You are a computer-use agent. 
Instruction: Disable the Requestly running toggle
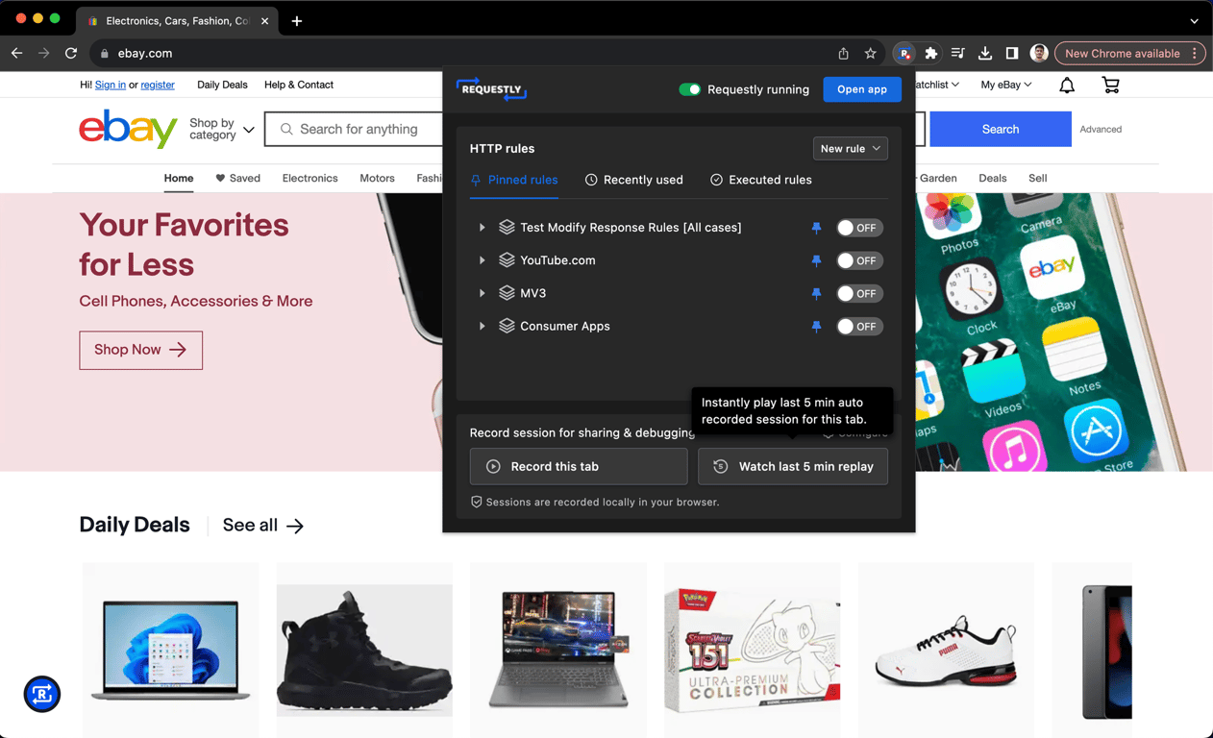[690, 88]
